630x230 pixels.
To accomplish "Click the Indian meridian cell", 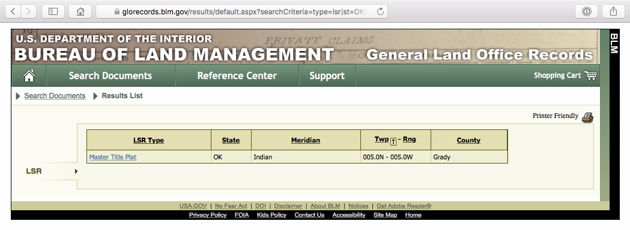I will point(306,157).
